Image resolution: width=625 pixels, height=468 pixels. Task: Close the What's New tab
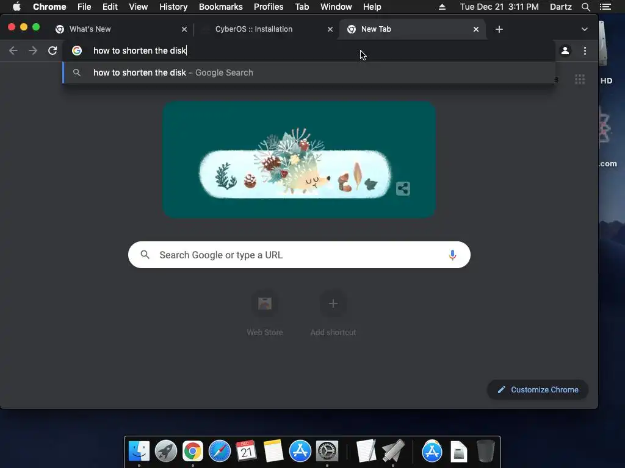[x=184, y=29]
